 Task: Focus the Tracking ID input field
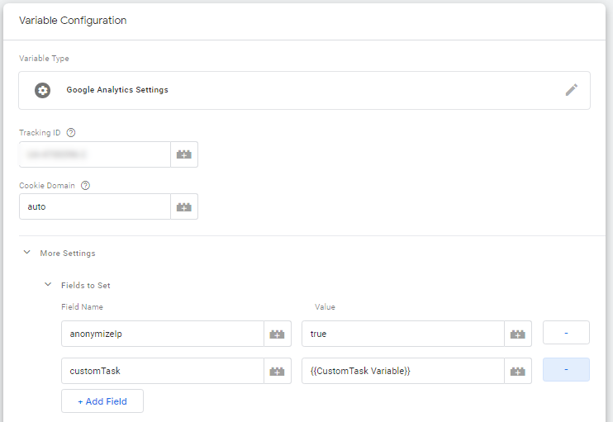click(x=95, y=154)
